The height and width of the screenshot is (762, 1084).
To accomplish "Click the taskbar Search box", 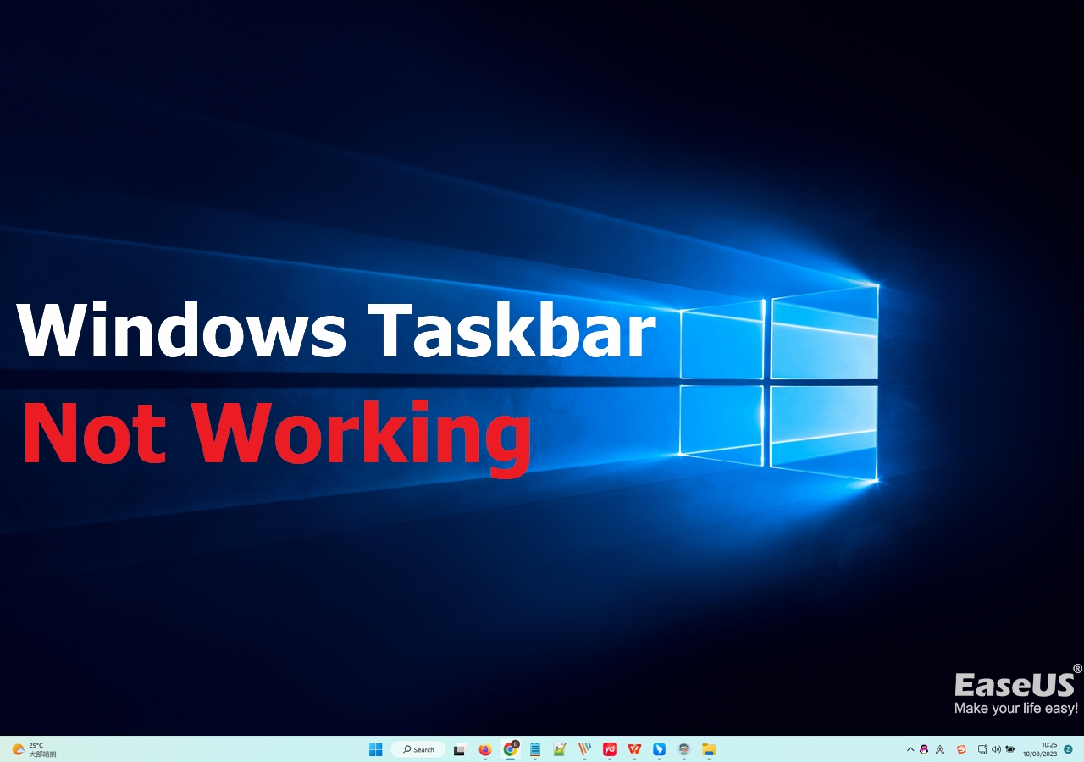I will 418,749.
